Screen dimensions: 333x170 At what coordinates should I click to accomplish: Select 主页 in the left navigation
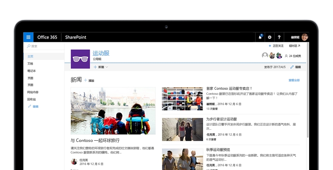coord(30,56)
